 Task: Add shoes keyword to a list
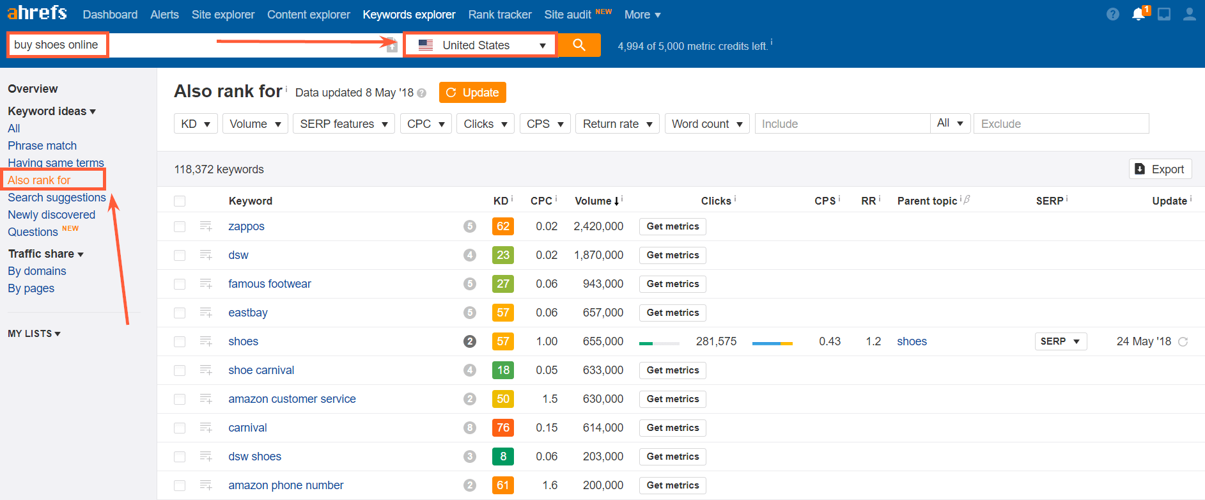point(206,341)
